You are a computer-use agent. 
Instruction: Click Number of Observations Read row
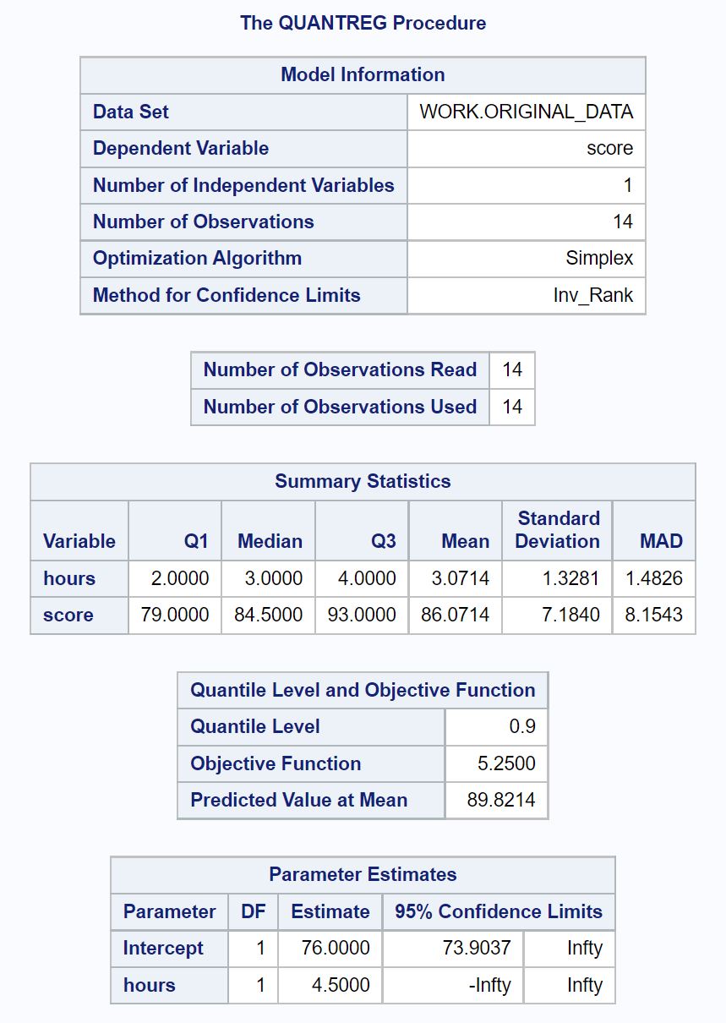coord(339,369)
